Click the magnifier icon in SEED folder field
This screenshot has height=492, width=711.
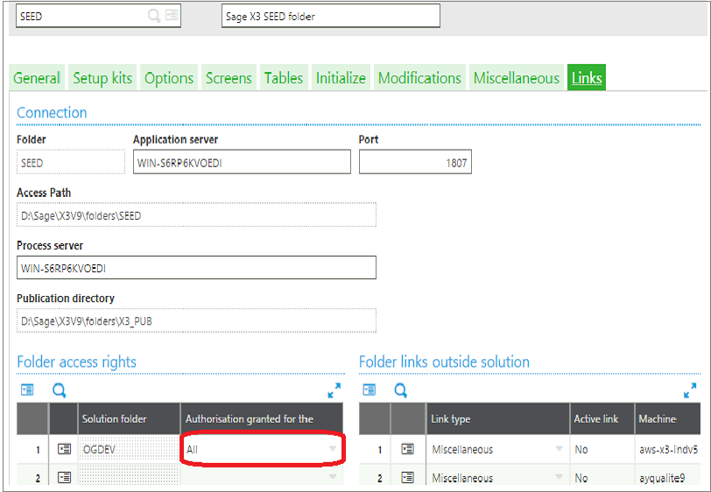click(x=154, y=16)
